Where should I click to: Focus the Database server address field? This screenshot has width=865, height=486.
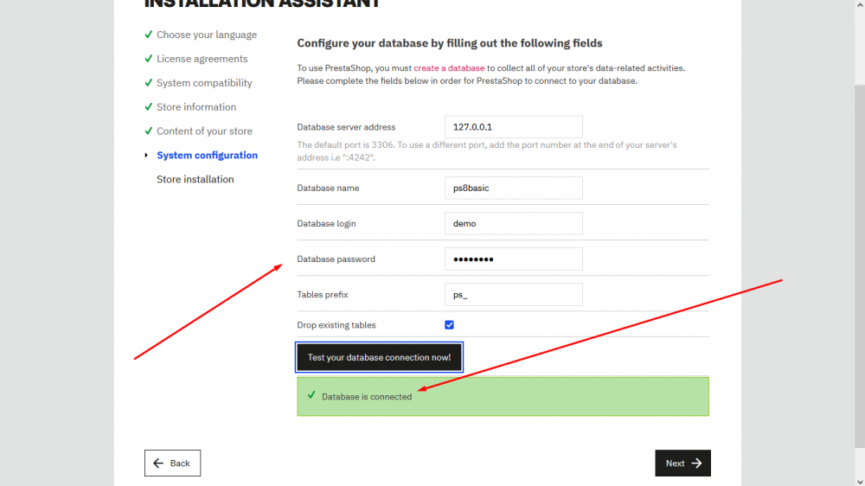(x=513, y=127)
